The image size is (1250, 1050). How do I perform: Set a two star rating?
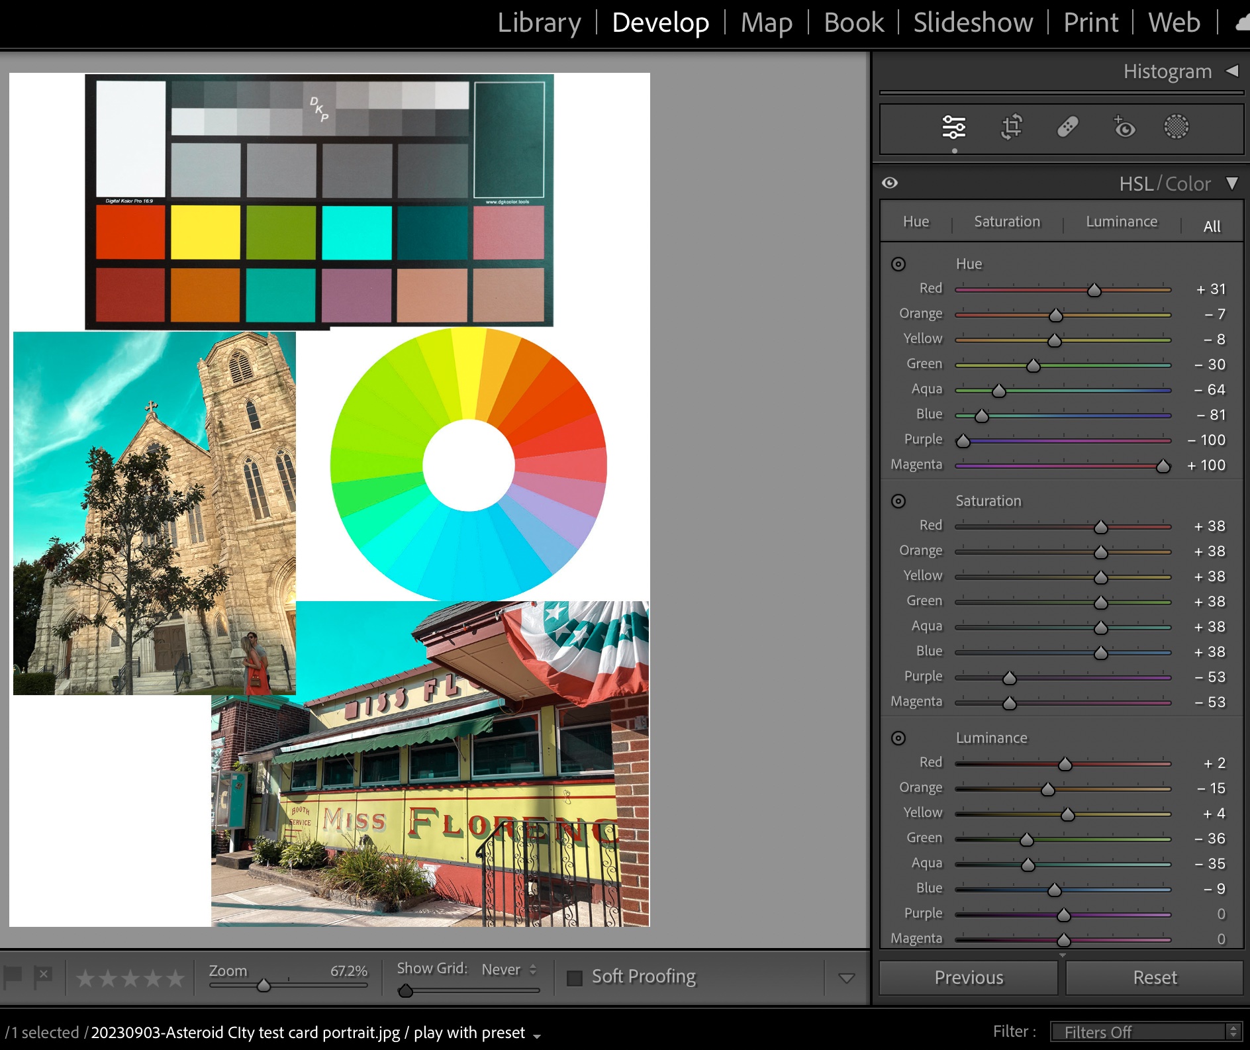[108, 978]
